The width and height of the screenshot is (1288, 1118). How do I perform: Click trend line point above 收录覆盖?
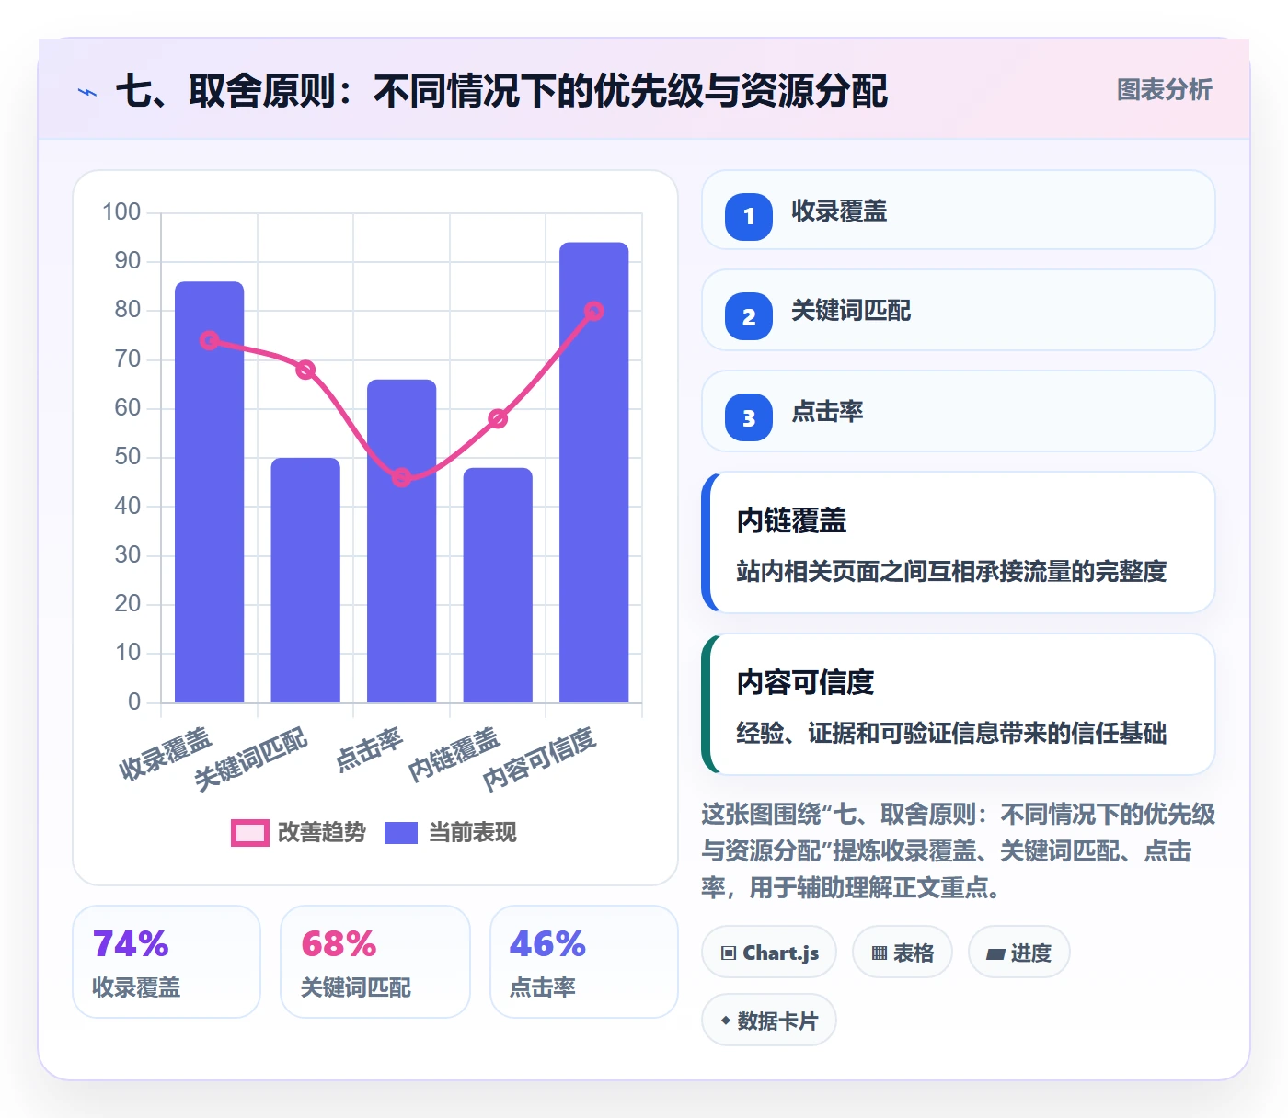tap(210, 340)
